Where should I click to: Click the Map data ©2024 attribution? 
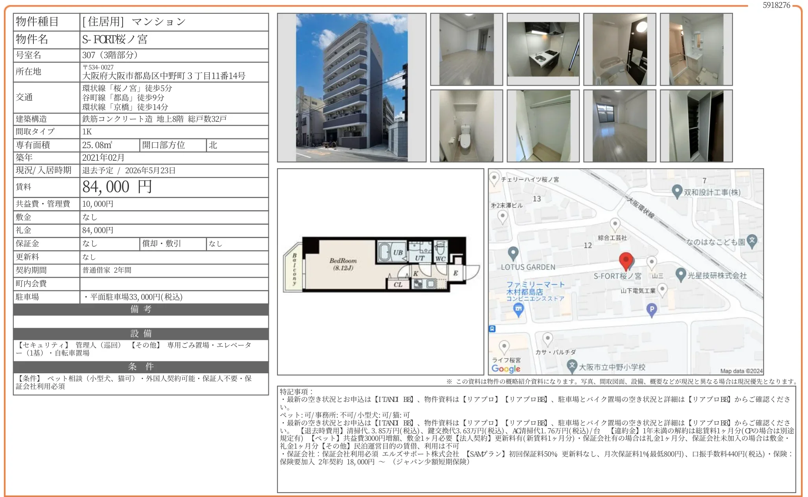(741, 370)
